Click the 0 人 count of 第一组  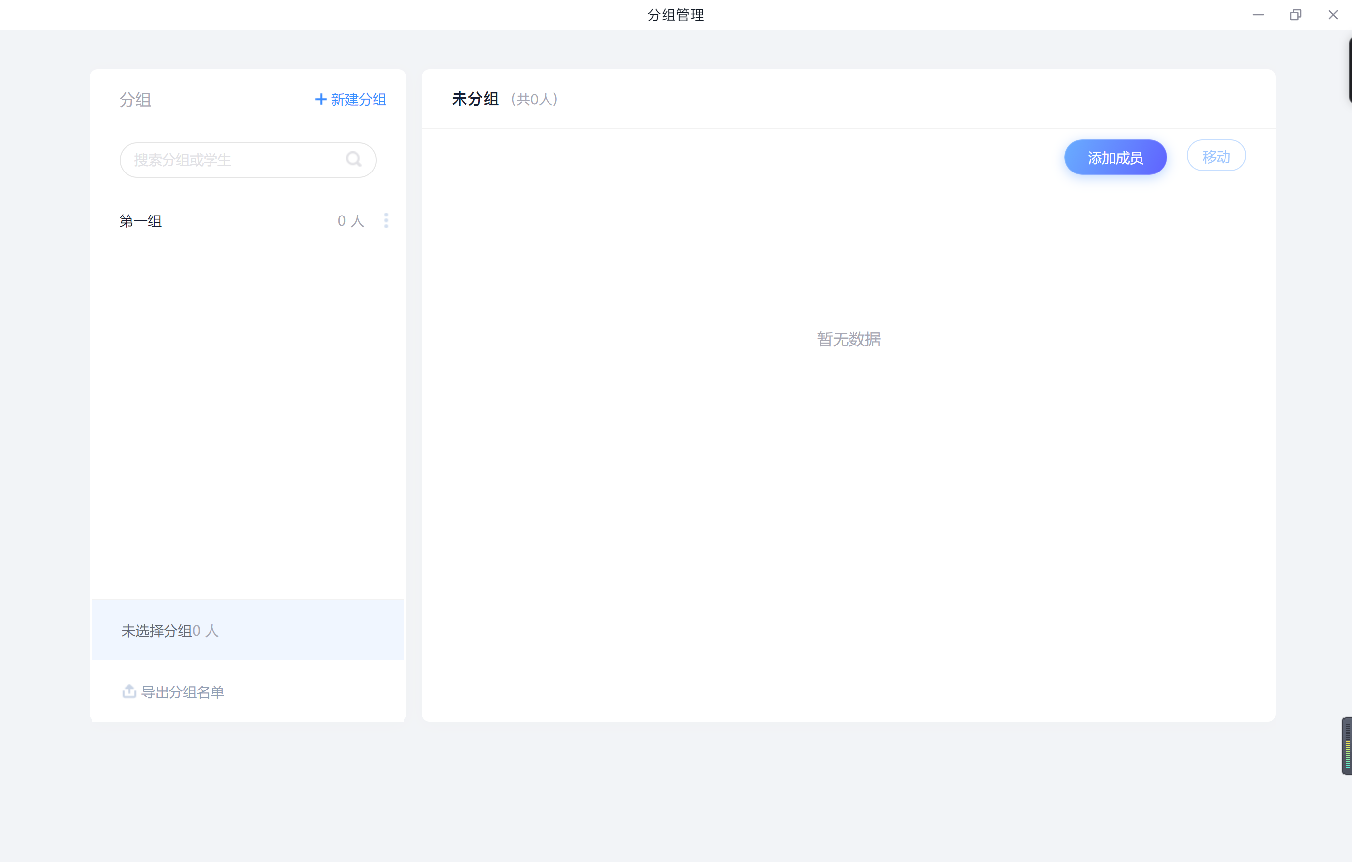[x=351, y=221]
